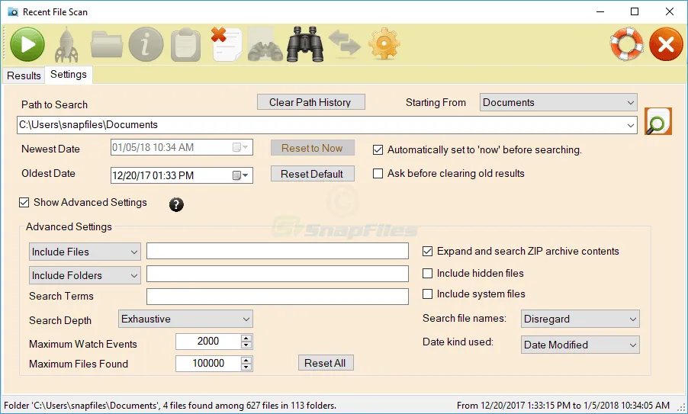This screenshot has width=688, height=414.
Task: Click the Include Folders filter text box
Action: tap(278, 274)
